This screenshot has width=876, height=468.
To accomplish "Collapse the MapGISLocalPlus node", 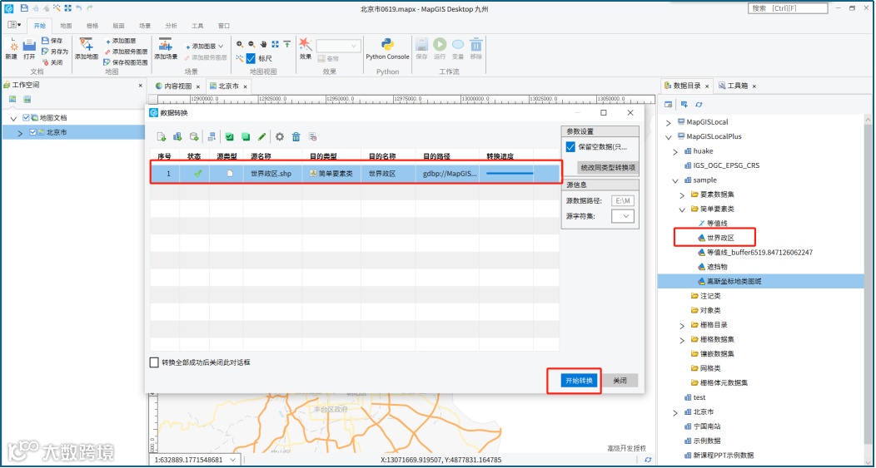I will [668, 136].
